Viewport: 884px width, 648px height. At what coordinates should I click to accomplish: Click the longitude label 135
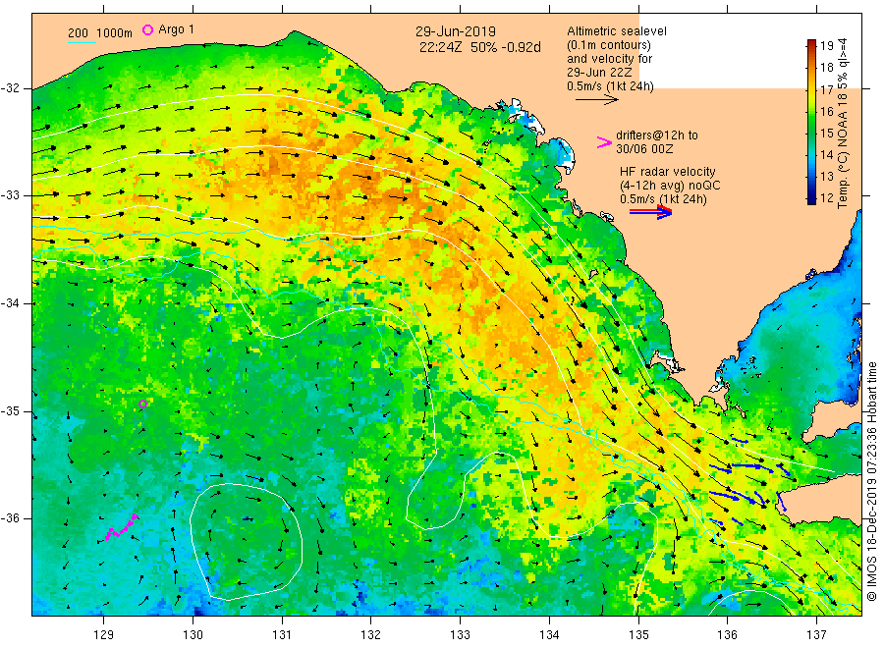(638, 635)
